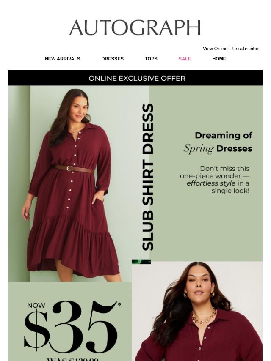Select the TOPS navigation item
The width and height of the screenshot is (271, 361).
151,59
